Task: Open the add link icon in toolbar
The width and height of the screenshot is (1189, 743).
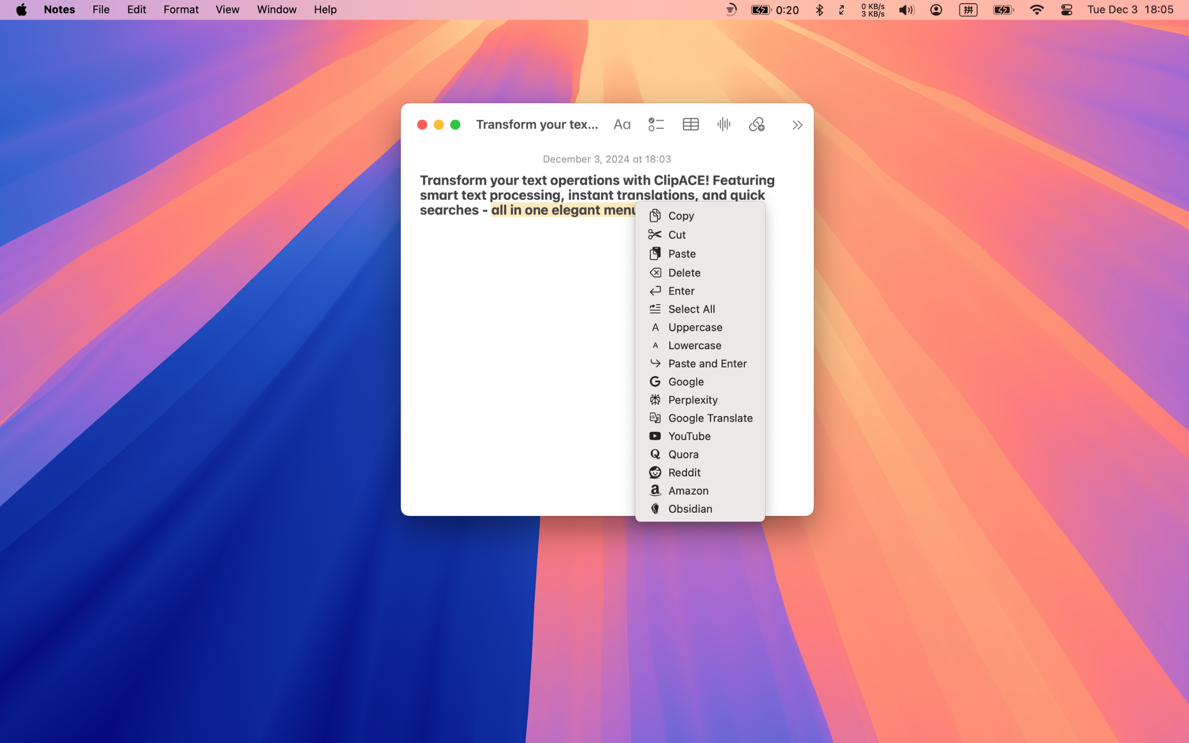Action: point(757,124)
